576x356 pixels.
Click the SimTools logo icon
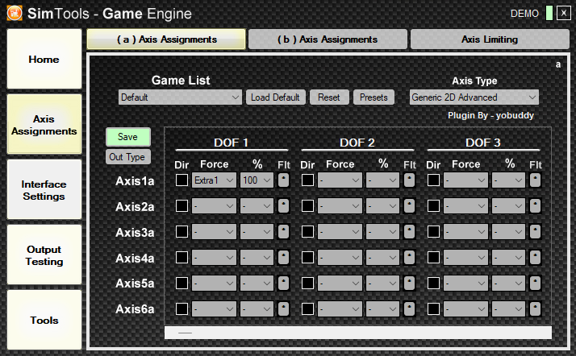(15, 14)
